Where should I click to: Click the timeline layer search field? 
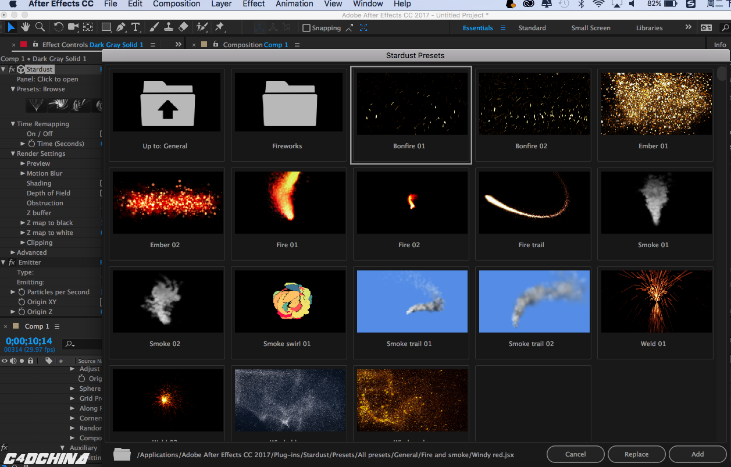(x=83, y=344)
